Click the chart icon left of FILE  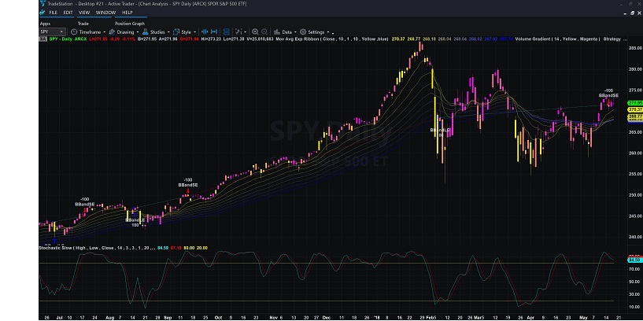[42, 13]
